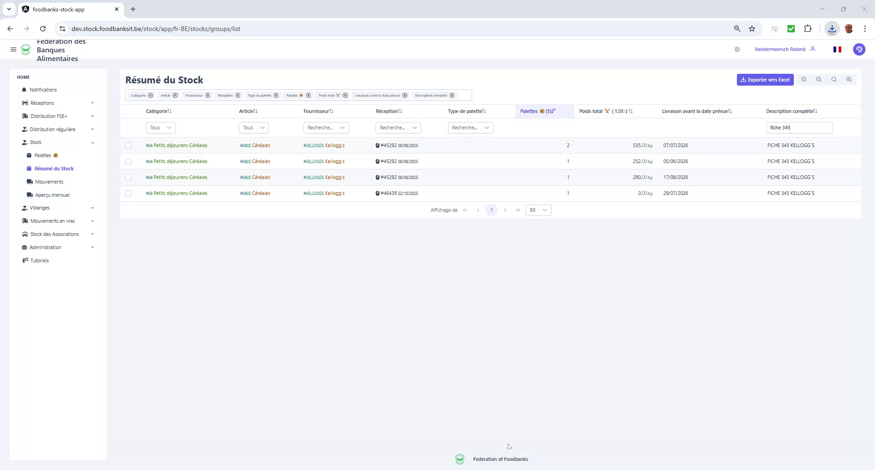The height and width of the screenshot is (470, 875).
Task: Click the Exporter vers Excel button
Action: point(765,80)
